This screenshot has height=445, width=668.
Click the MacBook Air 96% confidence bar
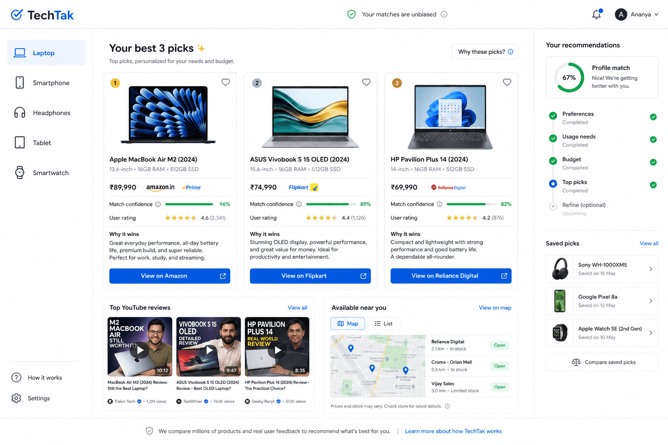tap(190, 204)
